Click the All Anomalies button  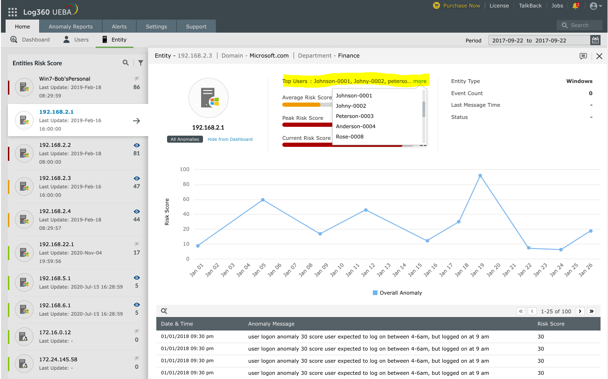click(x=185, y=139)
